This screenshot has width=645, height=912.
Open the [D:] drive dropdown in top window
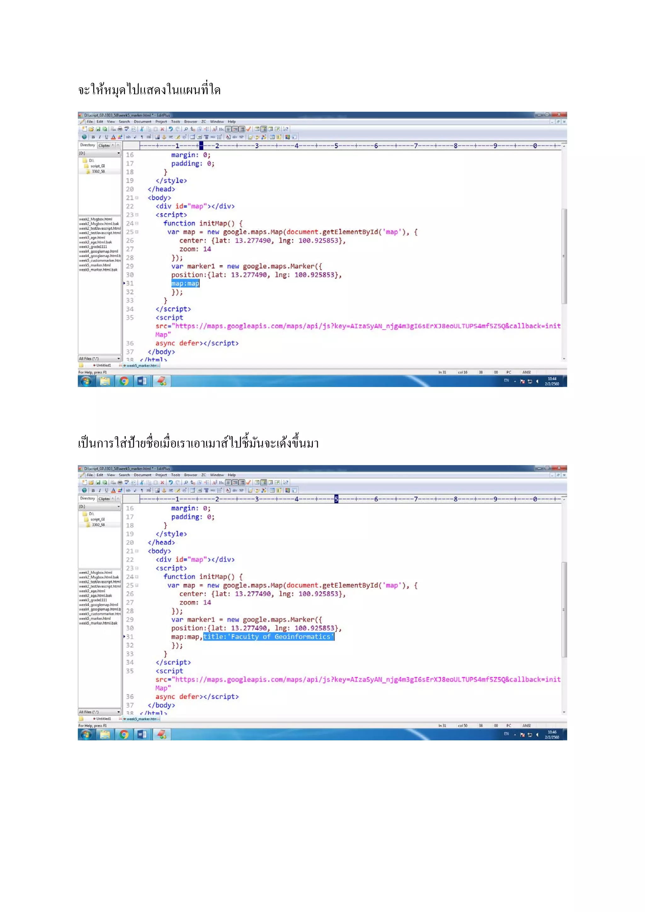118,153
